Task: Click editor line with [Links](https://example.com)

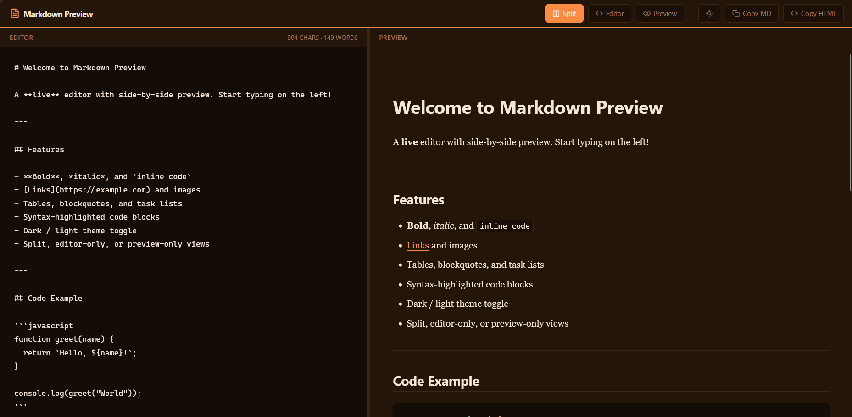Action: click(x=107, y=190)
